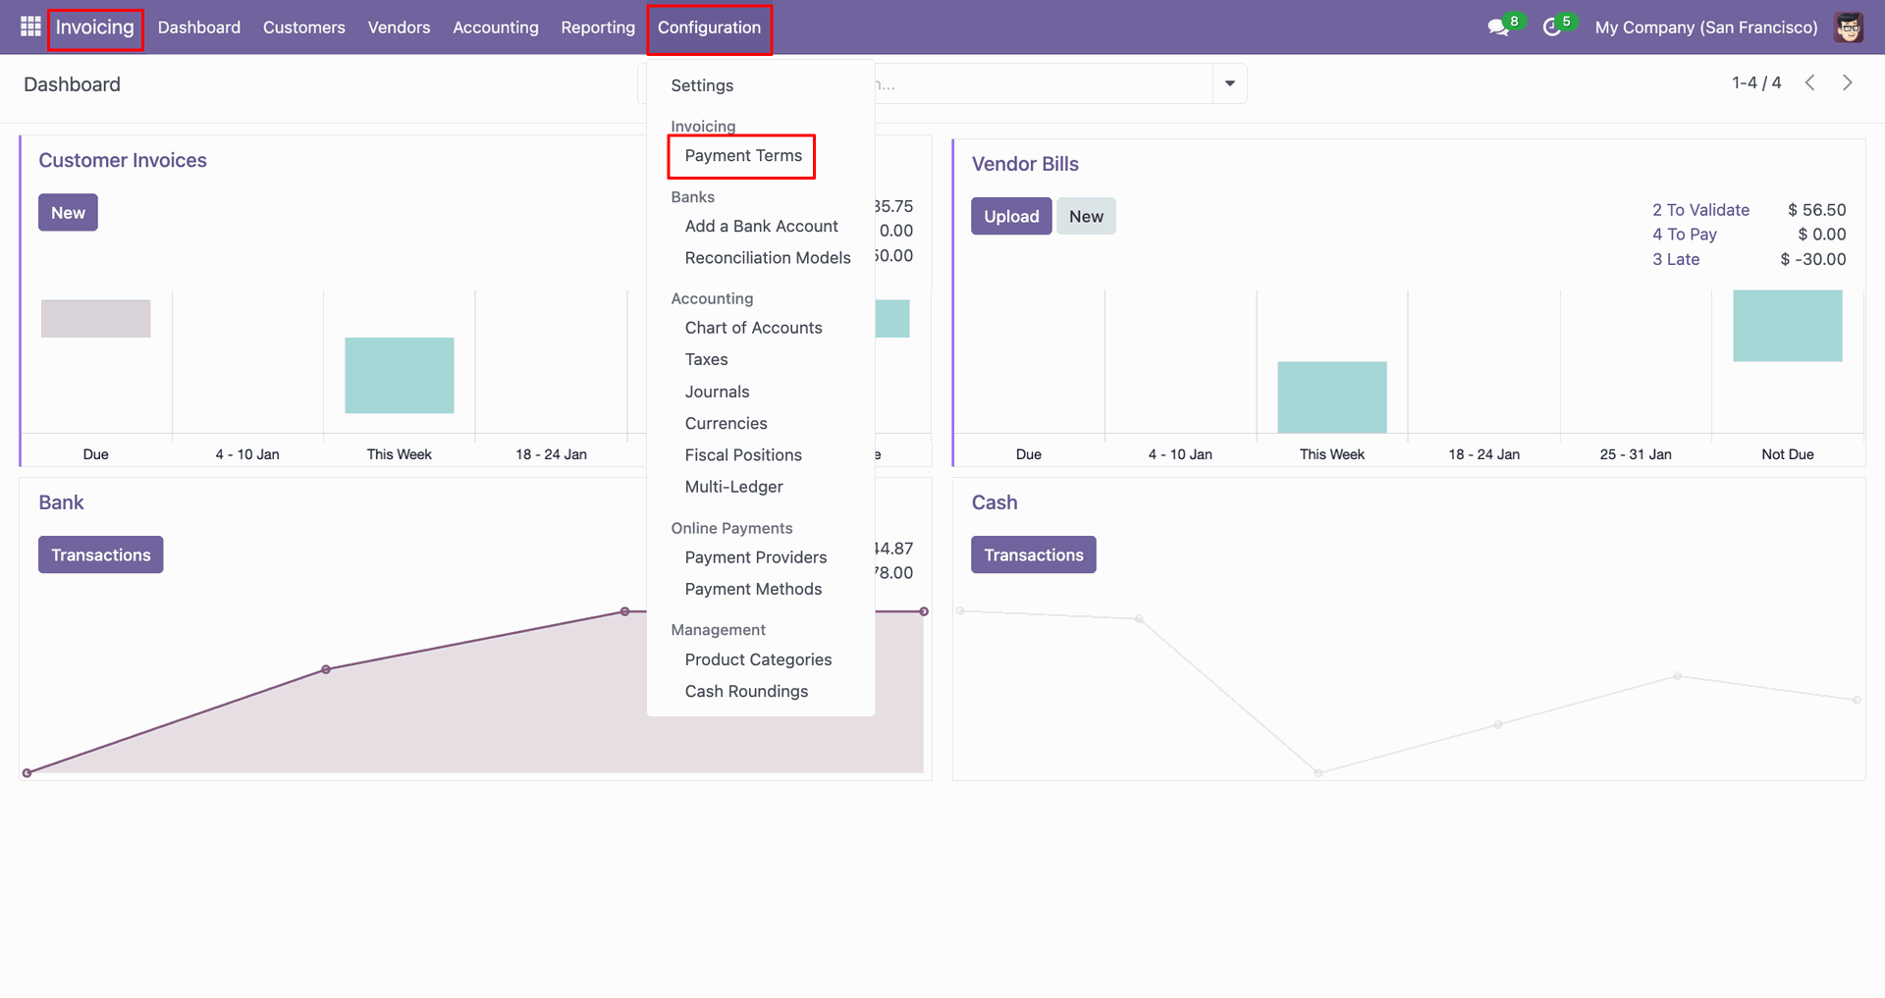The width and height of the screenshot is (1885, 998).
Task: Open the conversations chat bubble icon
Action: click(1498, 27)
